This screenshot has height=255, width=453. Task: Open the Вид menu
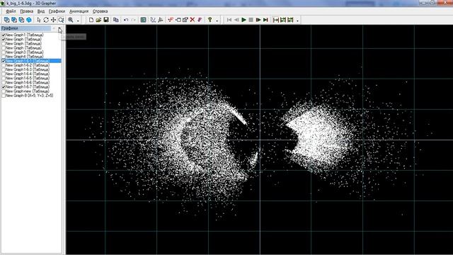(x=41, y=11)
